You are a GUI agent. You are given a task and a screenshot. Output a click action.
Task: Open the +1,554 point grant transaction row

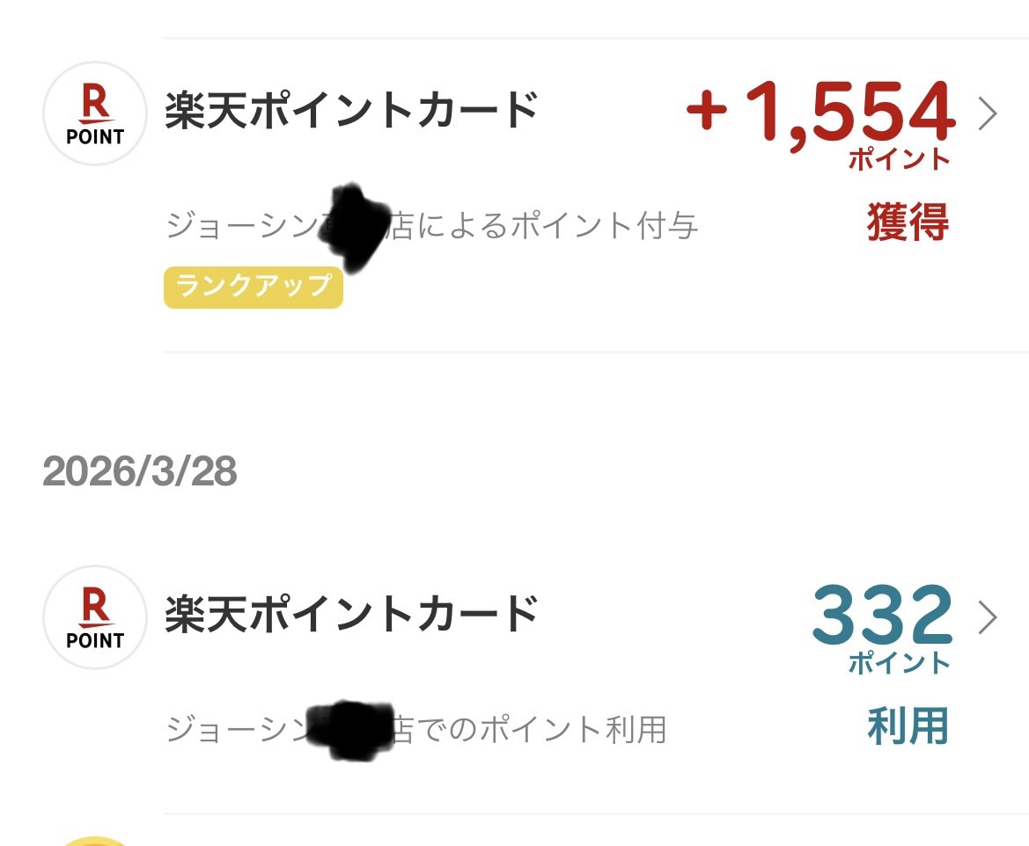tap(515, 158)
